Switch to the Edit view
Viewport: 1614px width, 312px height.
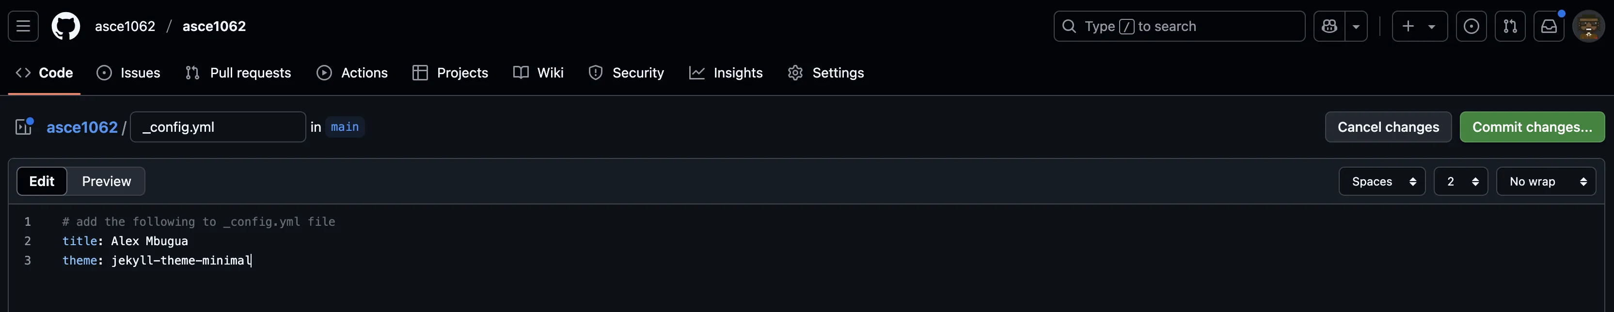(x=42, y=181)
